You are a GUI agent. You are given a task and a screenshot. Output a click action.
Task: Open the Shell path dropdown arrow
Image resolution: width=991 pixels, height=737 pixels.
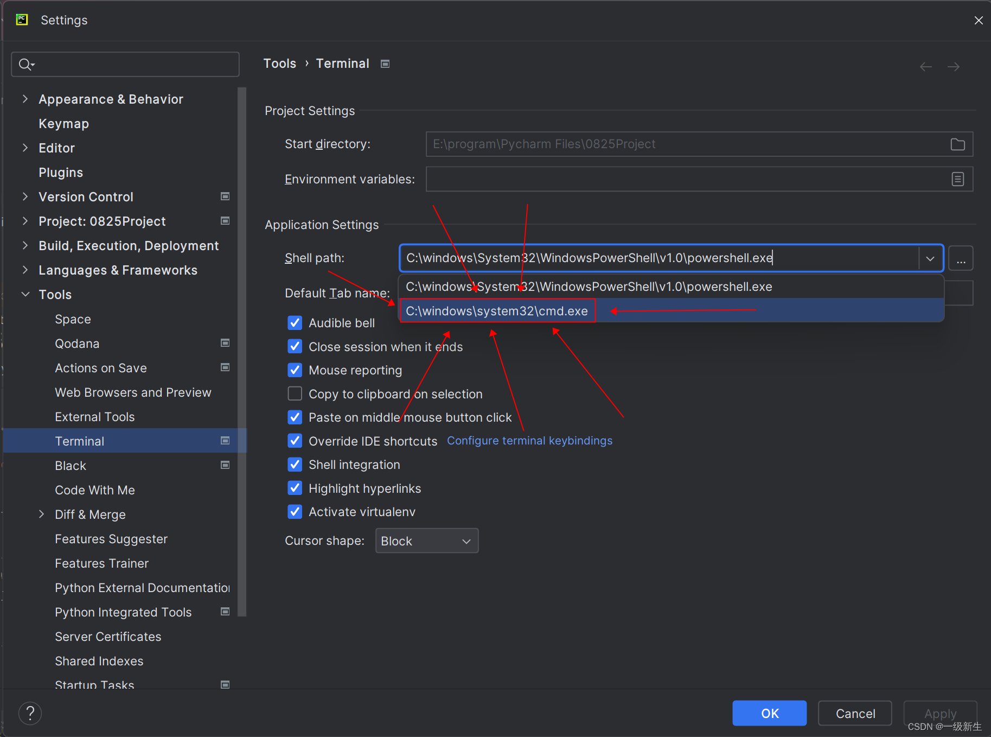pyautogui.click(x=930, y=258)
